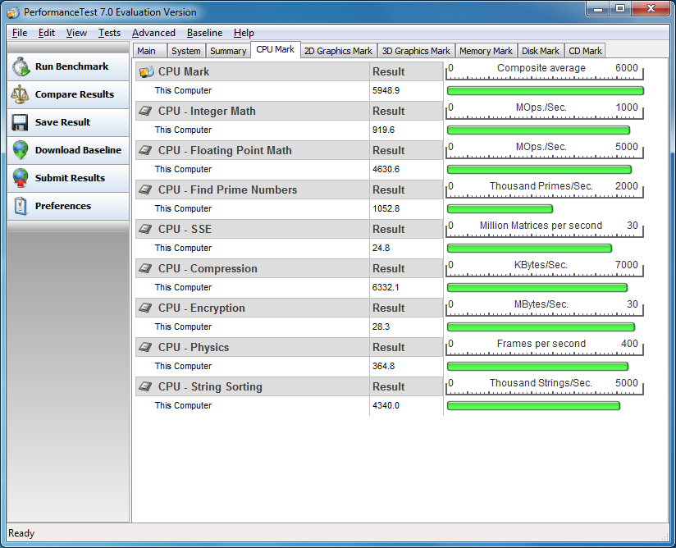
Task: Switch to the System tab
Action: 186,51
